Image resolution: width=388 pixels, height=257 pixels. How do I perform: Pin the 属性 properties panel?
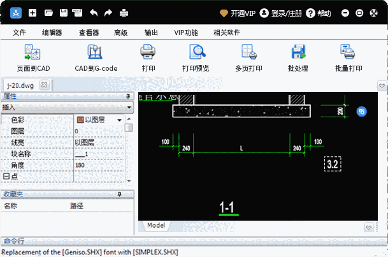pyautogui.click(x=127, y=96)
